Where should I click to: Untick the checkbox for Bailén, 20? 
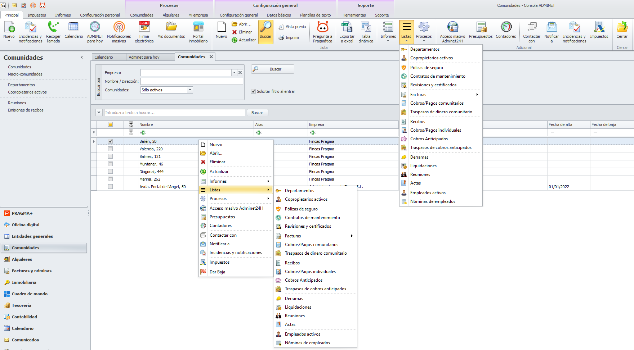pyautogui.click(x=111, y=141)
